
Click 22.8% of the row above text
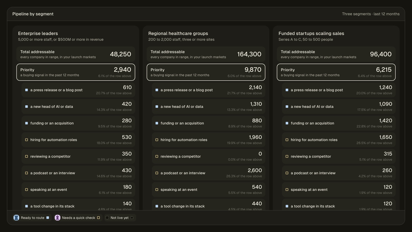tap(374, 126)
